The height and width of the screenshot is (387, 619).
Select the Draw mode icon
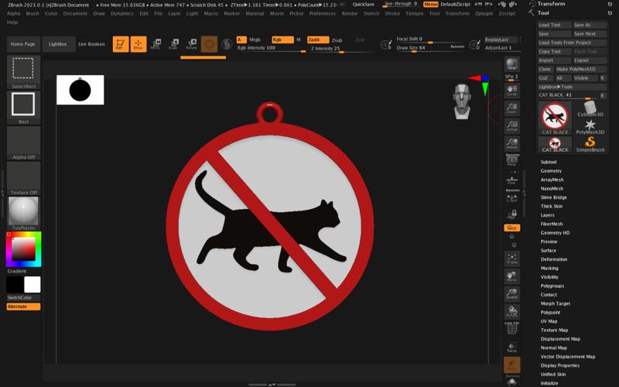pos(138,44)
